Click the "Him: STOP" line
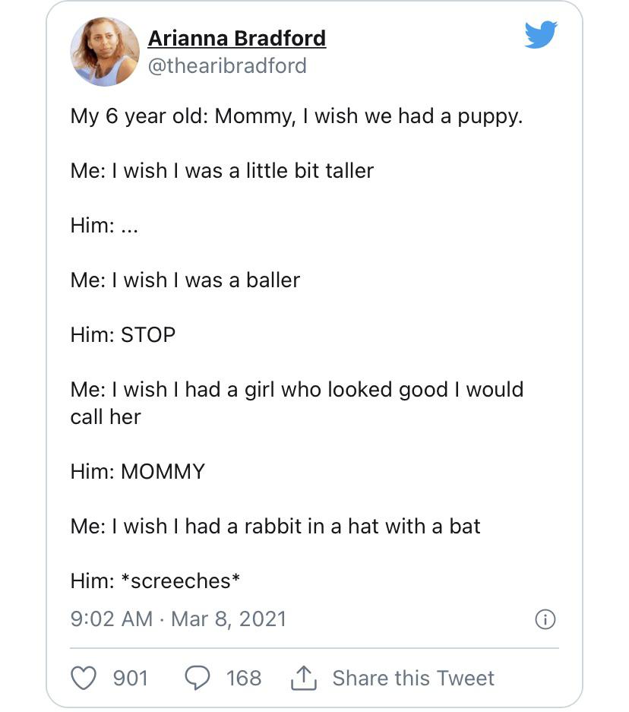This screenshot has width=629, height=712. tap(123, 334)
